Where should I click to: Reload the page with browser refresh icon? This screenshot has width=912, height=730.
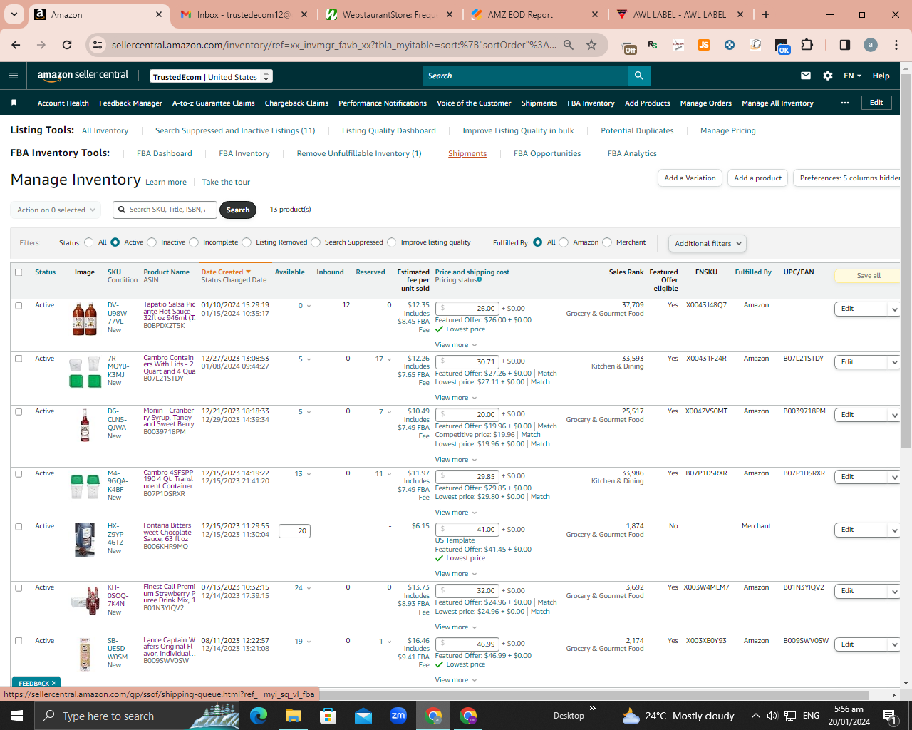coord(67,45)
